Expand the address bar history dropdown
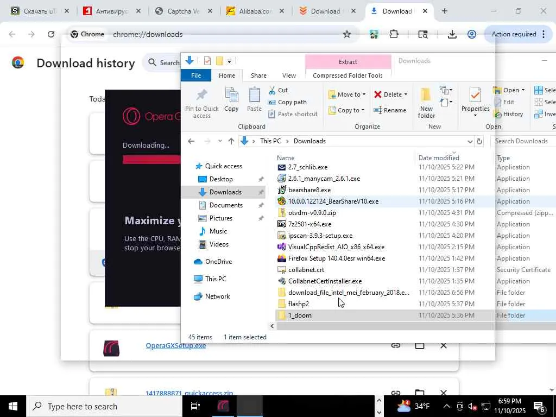The width and height of the screenshot is (556, 417). click(x=470, y=141)
